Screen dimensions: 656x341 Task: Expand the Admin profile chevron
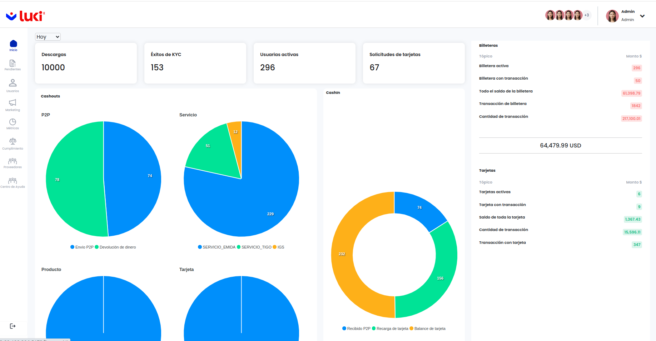click(x=642, y=16)
